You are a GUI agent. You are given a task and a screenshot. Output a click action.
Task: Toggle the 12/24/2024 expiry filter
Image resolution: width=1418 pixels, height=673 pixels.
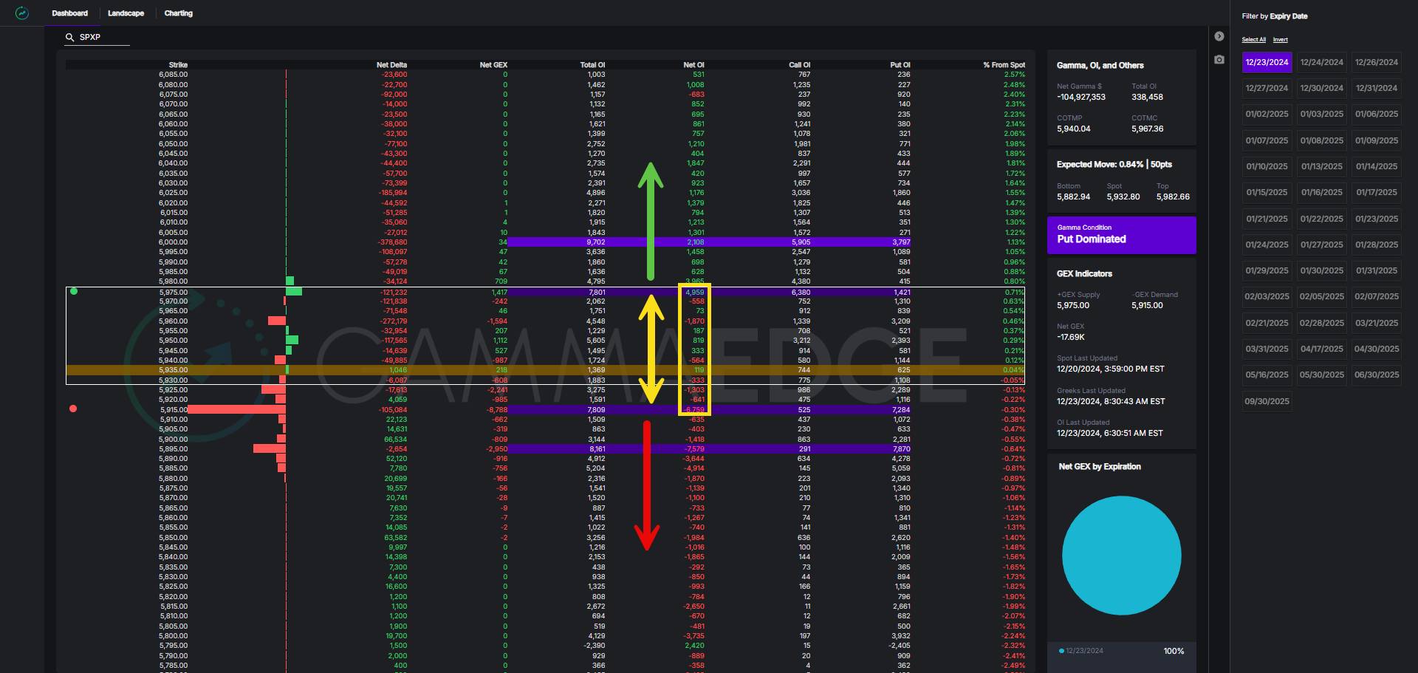[1321, 62]
